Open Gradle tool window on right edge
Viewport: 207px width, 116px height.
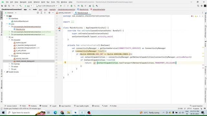tap(206, 44)
